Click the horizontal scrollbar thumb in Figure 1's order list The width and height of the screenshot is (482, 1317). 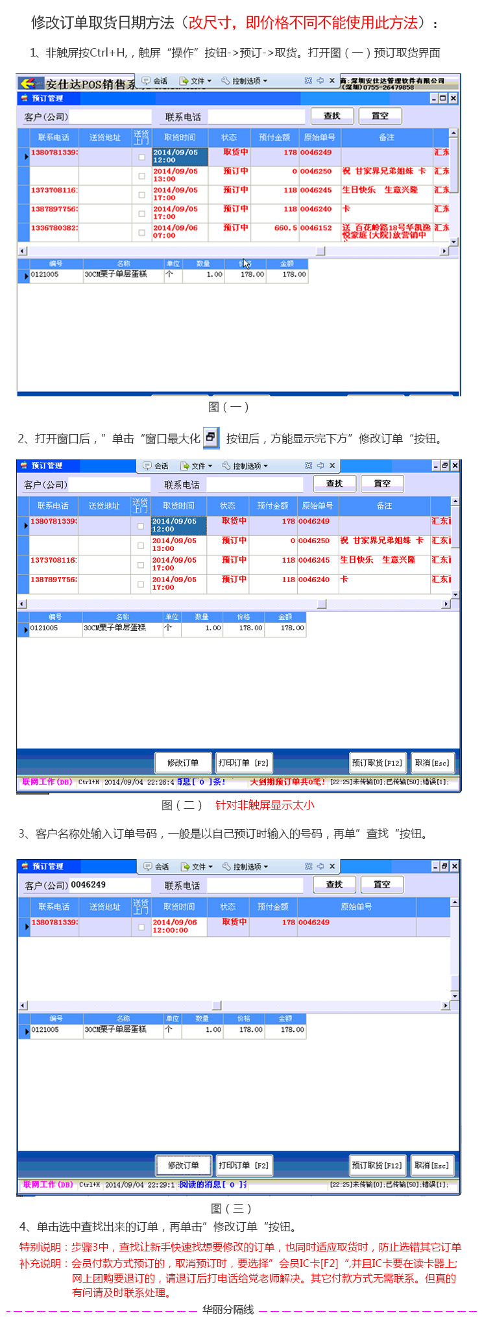tap(320, 251)
